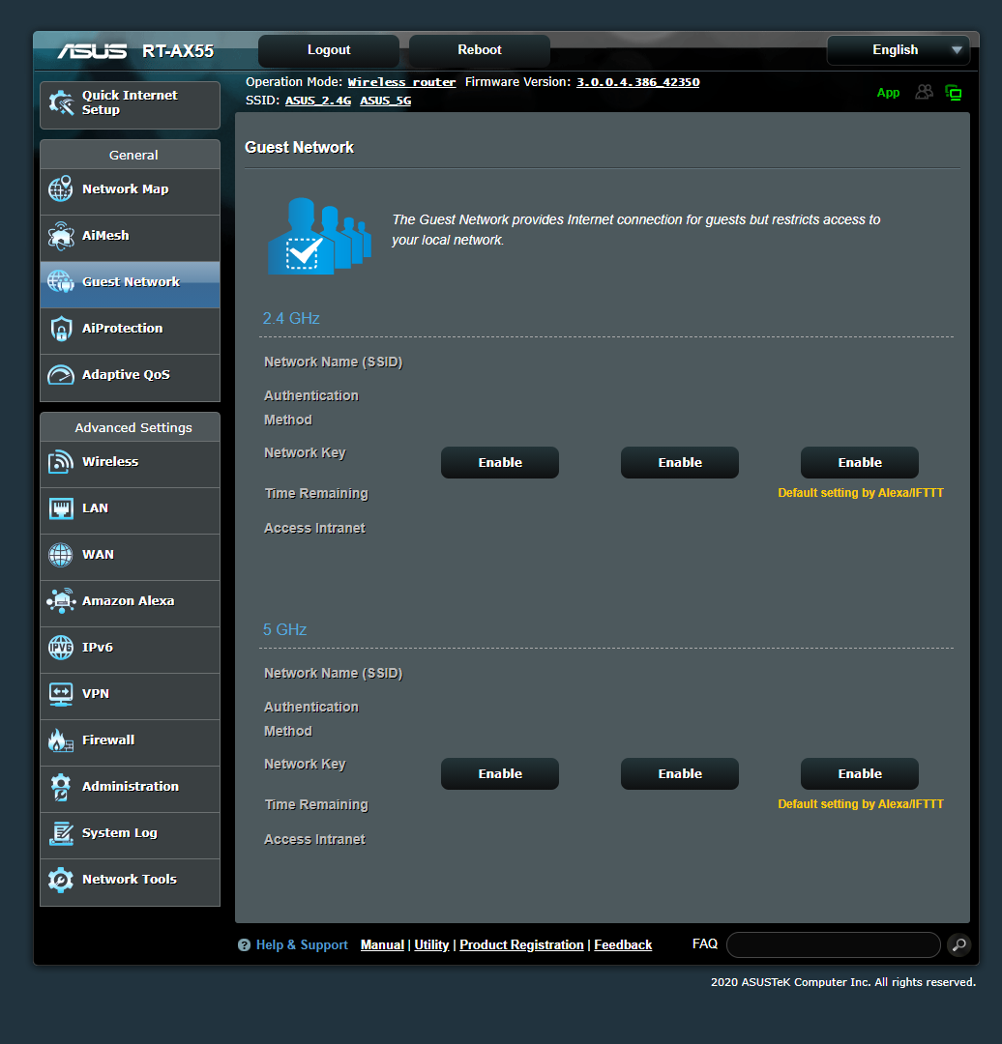Click the green App link
Image resolution: width=1002 pixels, height=1044 pixels.
[x=888, y=93]
